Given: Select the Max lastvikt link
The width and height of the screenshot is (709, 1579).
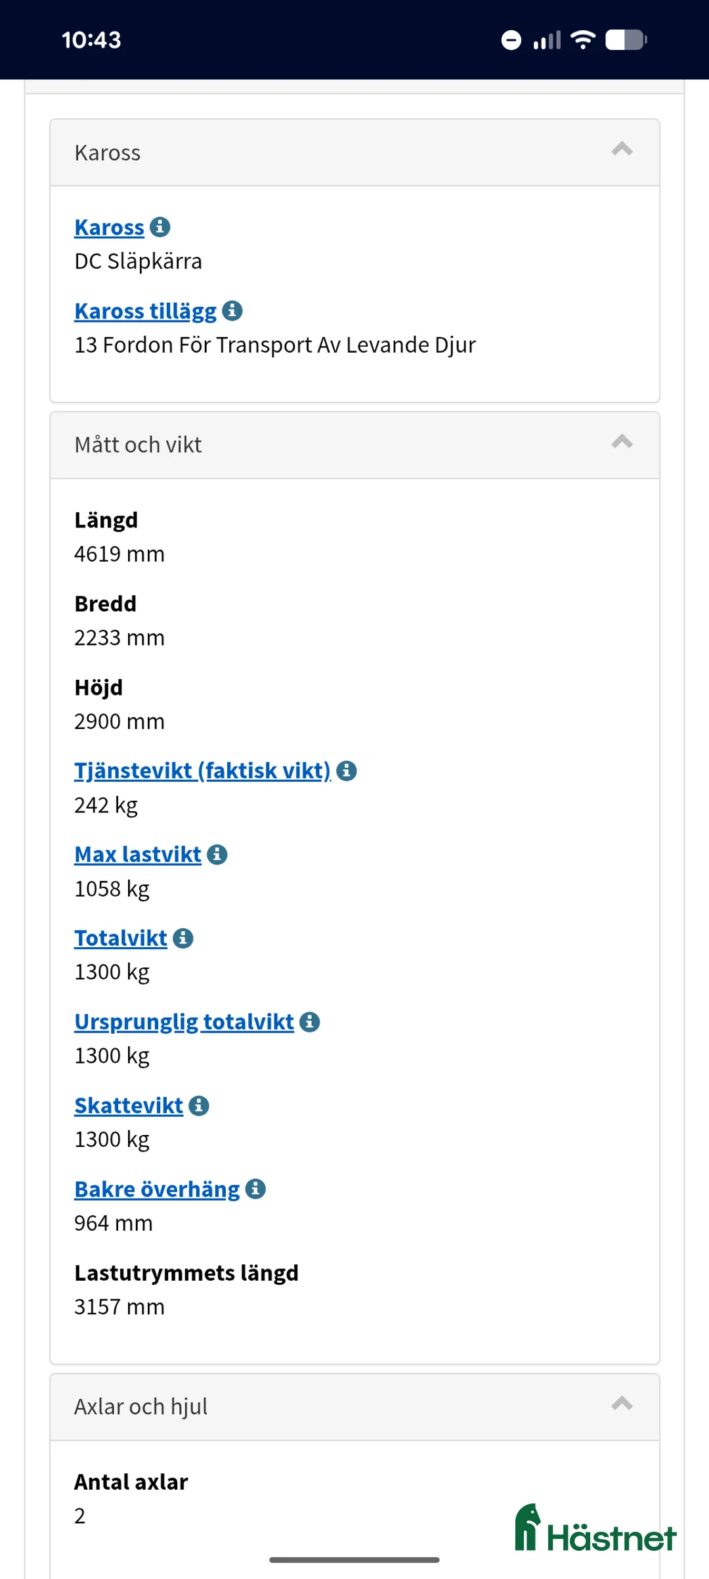Looking at the screenshot, I should [137, 855].
